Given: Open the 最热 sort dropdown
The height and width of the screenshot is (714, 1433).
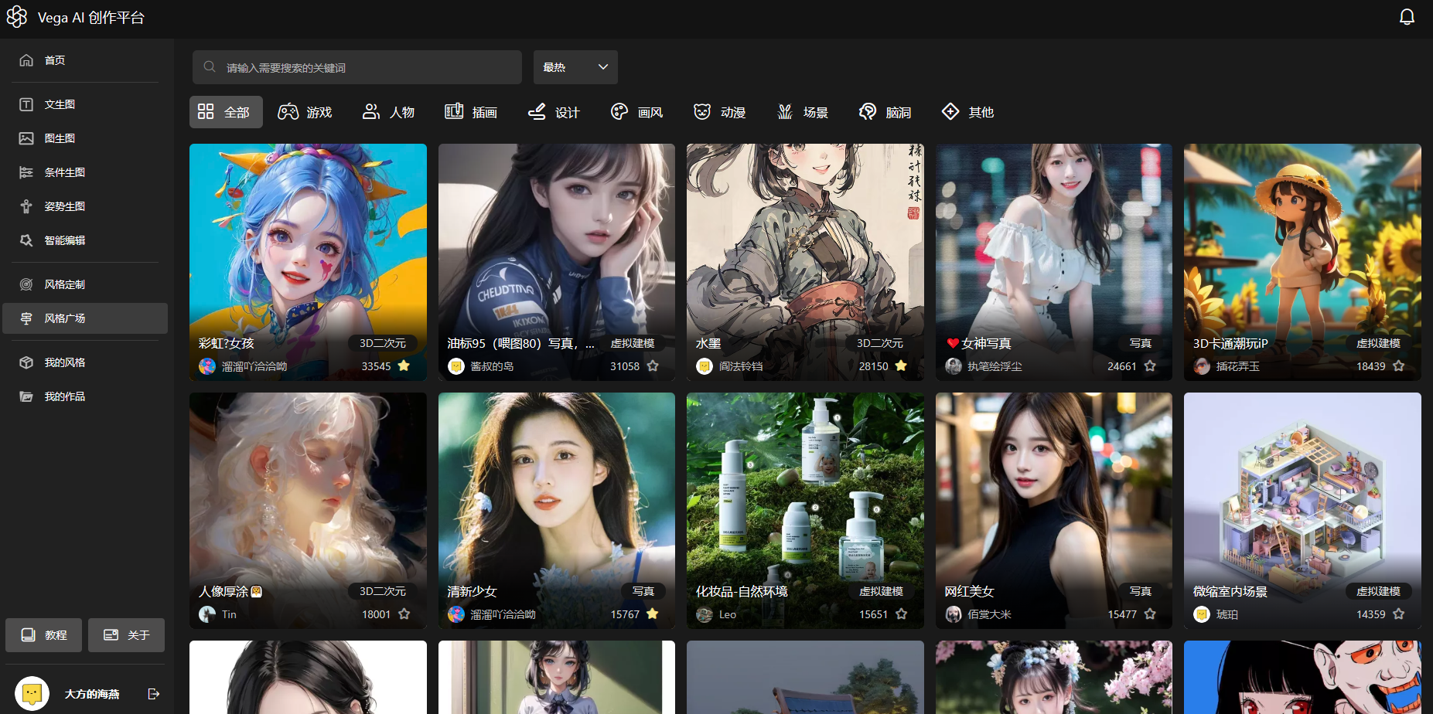Looking at the screenshot, I should click(575, 67).
